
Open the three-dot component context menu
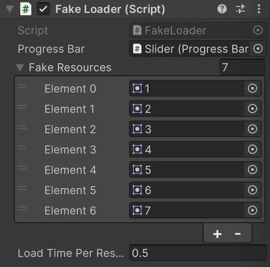(258, 9)
